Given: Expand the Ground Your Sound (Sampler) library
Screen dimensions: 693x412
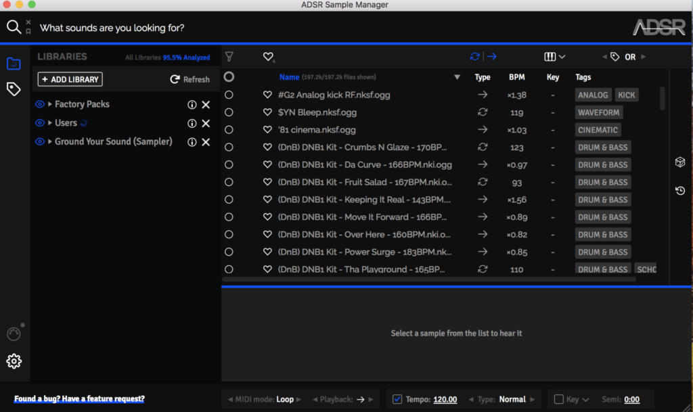Looking at the screenshot, I should coord(50,141).
